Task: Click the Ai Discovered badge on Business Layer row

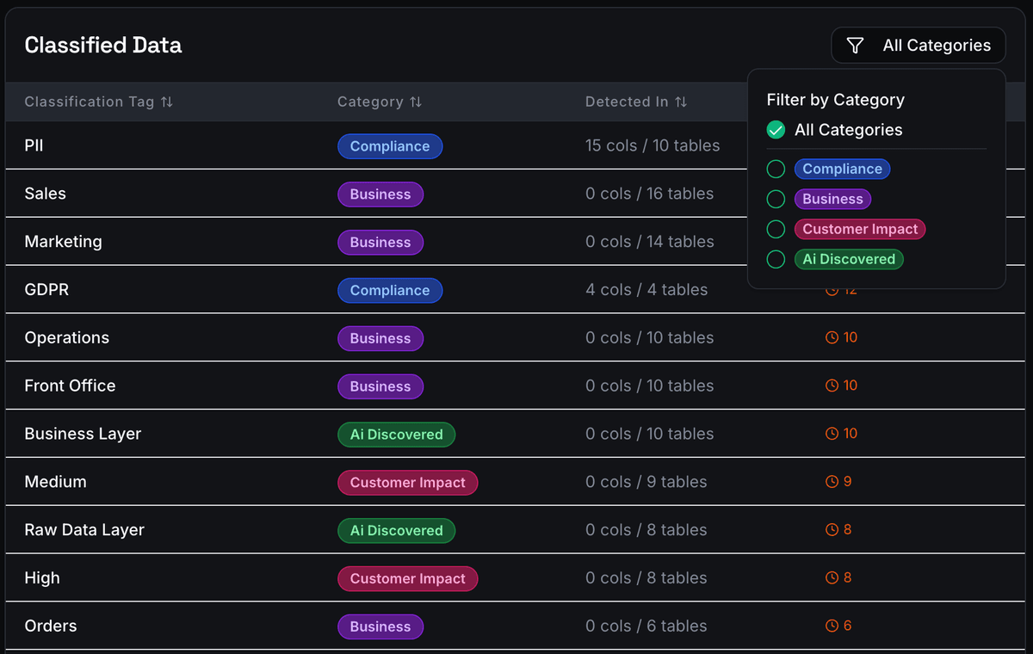Action: click(396, 435)
